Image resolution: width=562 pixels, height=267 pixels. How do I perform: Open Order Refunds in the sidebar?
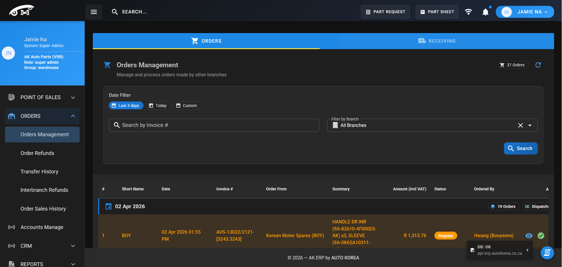[37, 153]
